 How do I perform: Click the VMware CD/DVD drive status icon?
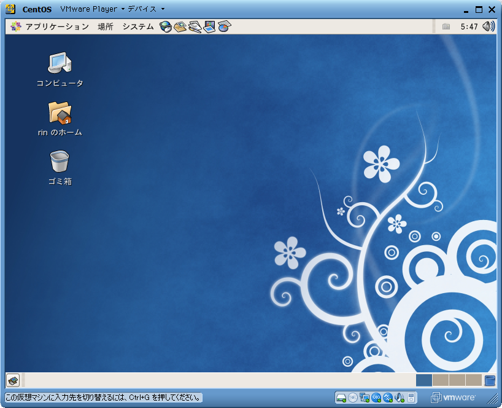pyautogui.click(x=352, y=398)
